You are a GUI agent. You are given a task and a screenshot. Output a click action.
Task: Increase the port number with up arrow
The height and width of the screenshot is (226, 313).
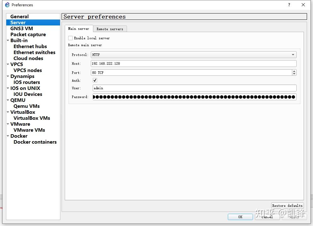294,71
